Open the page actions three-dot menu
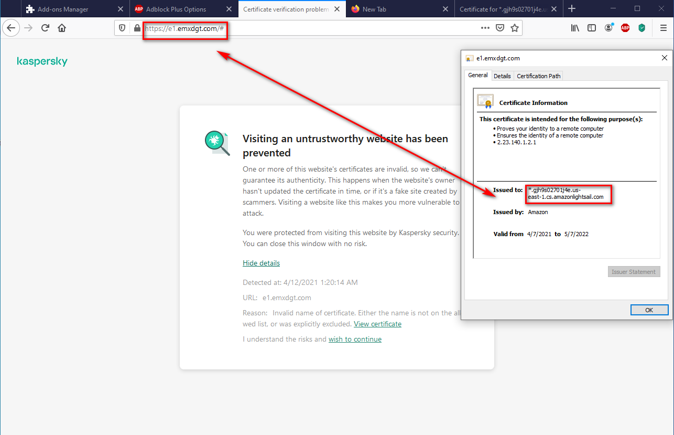Viewport: 674px width, 435px height. coord(485,28)
